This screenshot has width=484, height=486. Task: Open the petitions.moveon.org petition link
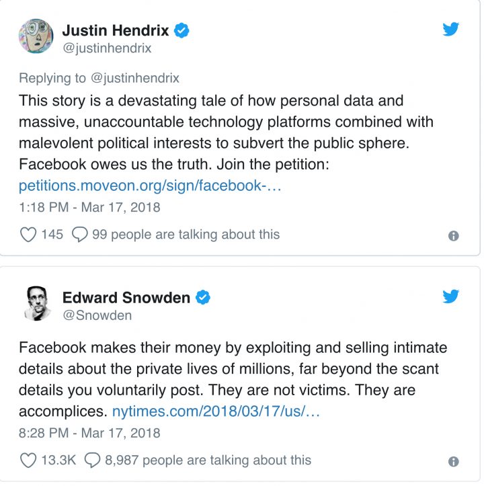point(150,186)
